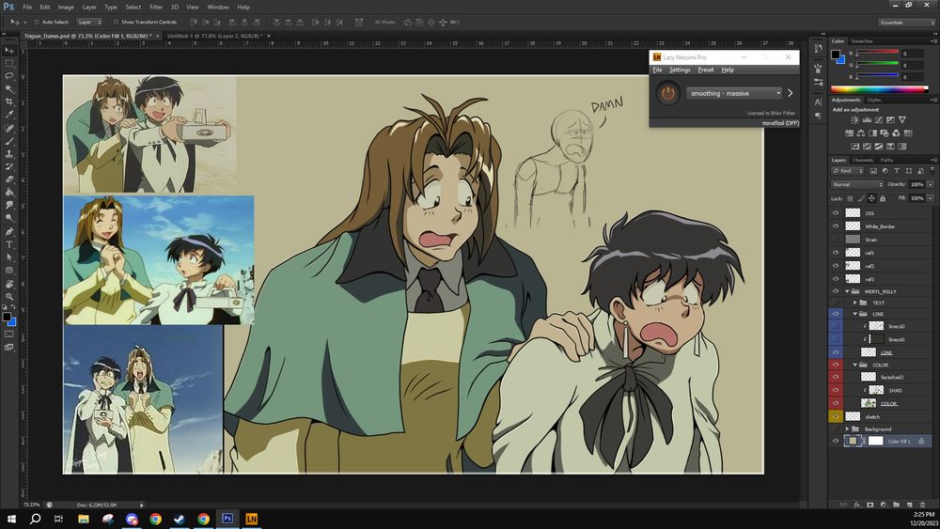Toggle the Auto-Select checkbox

tap(37, 23)
